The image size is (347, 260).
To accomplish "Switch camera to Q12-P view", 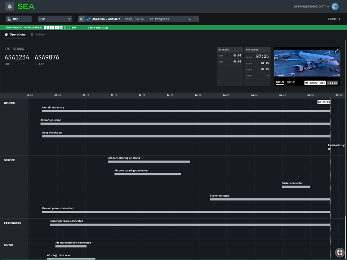I will [291, 82].
